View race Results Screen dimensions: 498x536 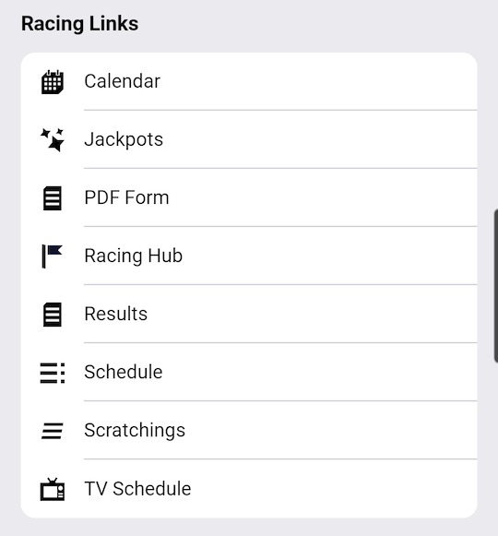pyautogui.click(x=116, y=314)
